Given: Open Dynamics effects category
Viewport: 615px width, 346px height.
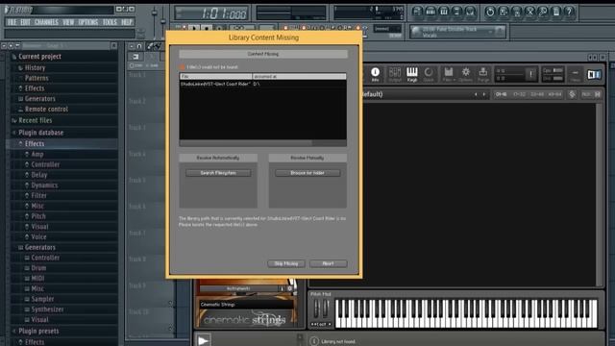Looking at the screenshot, I should click(x=44, y=185).
